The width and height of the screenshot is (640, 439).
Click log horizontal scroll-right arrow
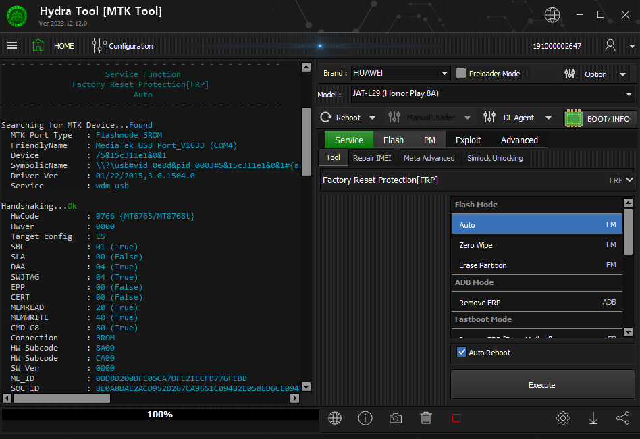[x=295, y=398]
